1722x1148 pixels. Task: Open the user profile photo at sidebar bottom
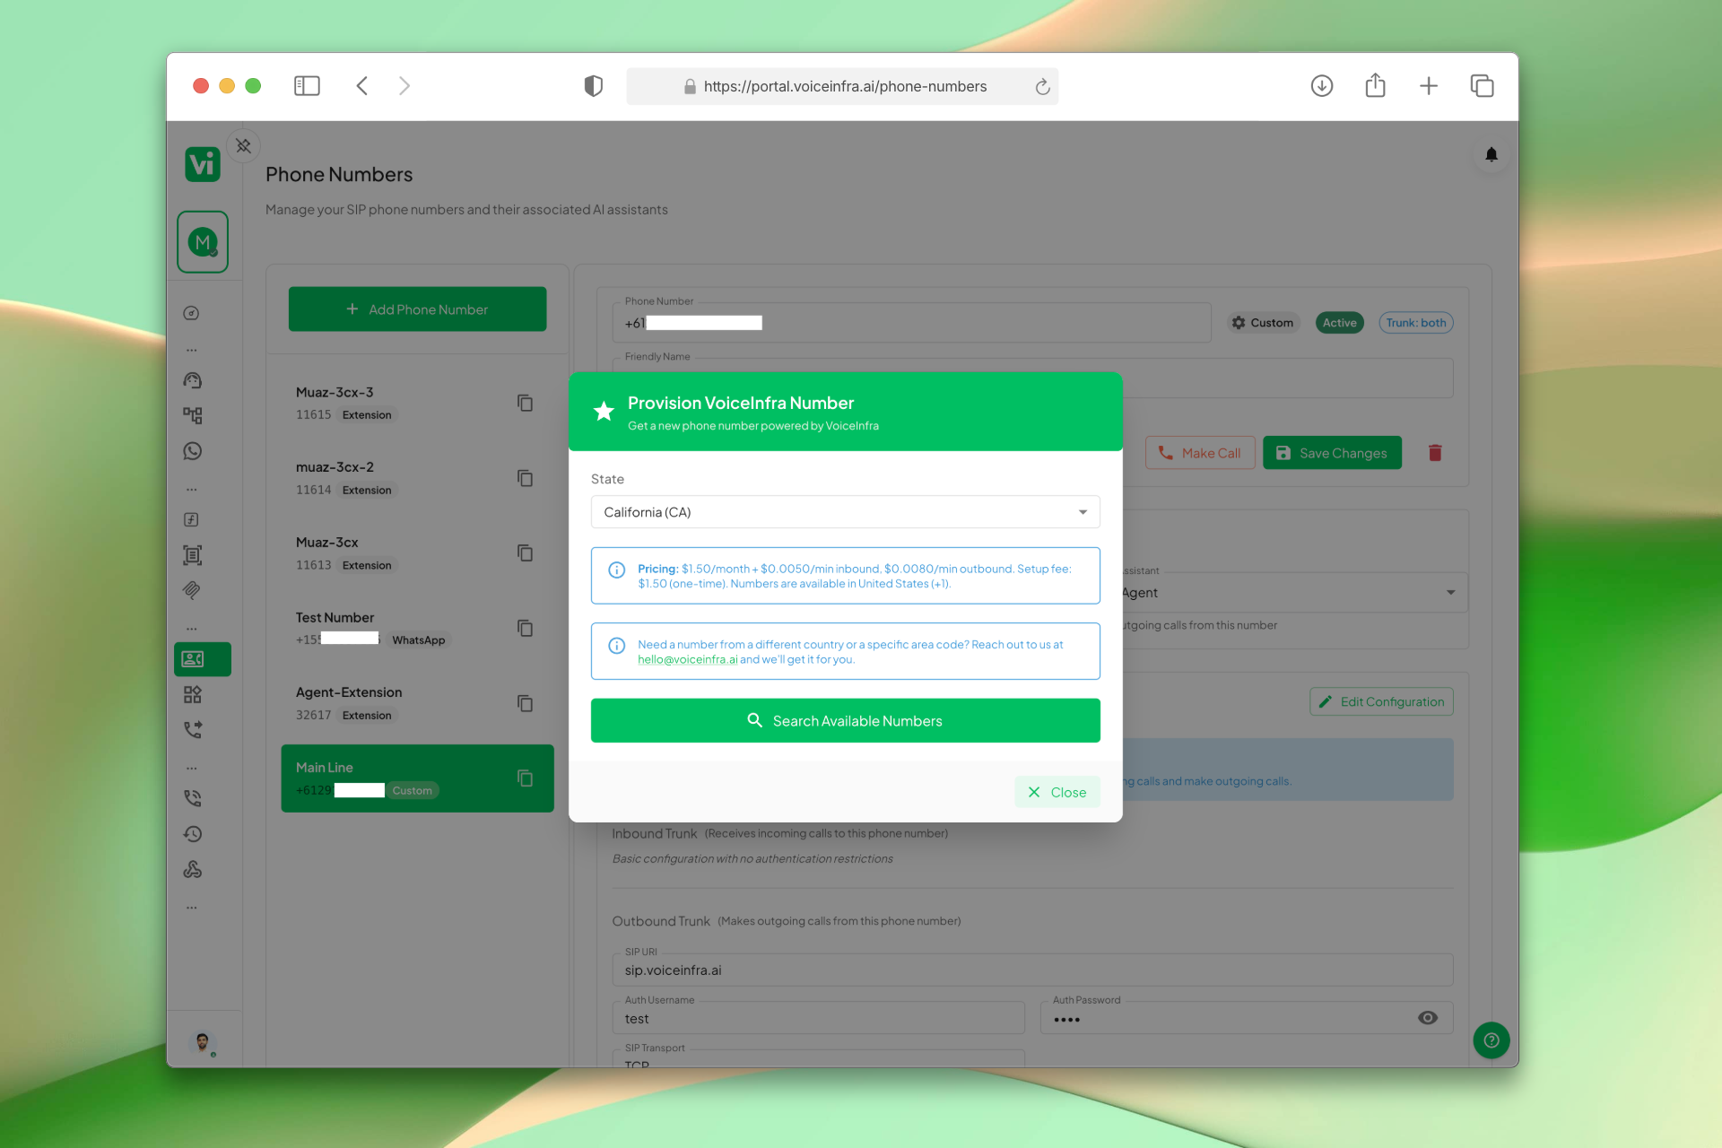pos(203,1042)
